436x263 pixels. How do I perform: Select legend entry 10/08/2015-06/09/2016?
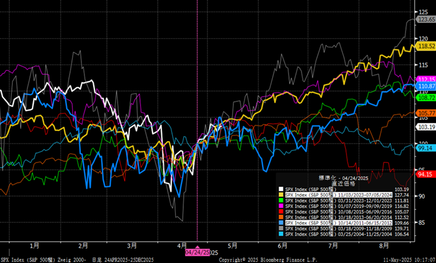tap(338, 212)
